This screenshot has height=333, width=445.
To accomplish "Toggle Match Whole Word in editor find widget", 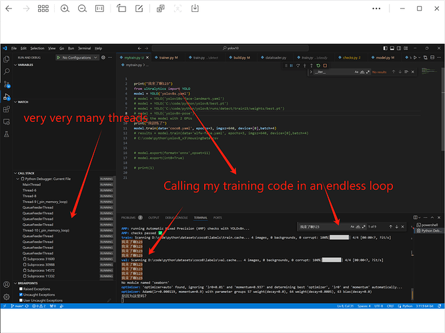I will point(362,72).
